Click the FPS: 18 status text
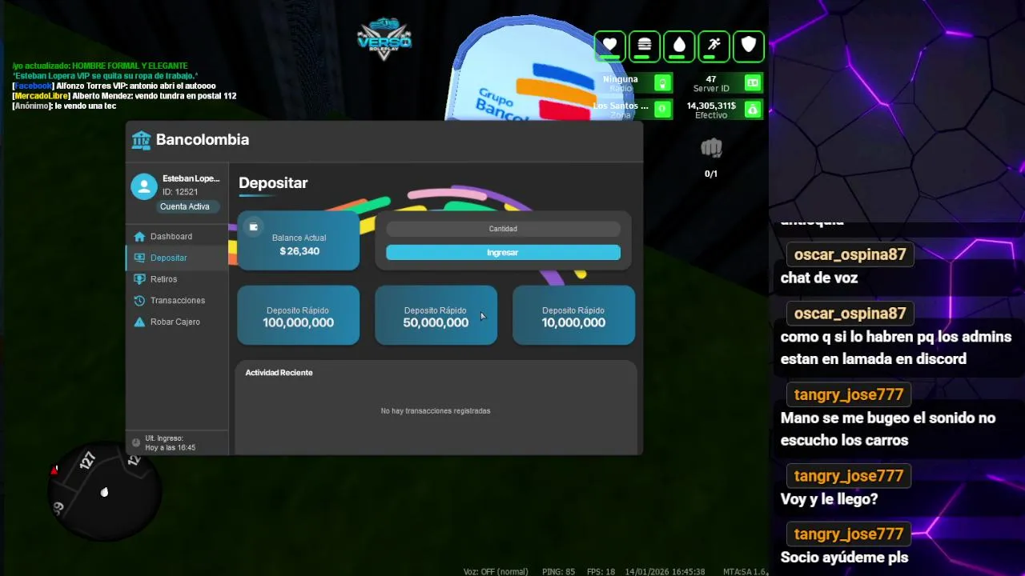1025x576 pixels. (x=601, y=572)
